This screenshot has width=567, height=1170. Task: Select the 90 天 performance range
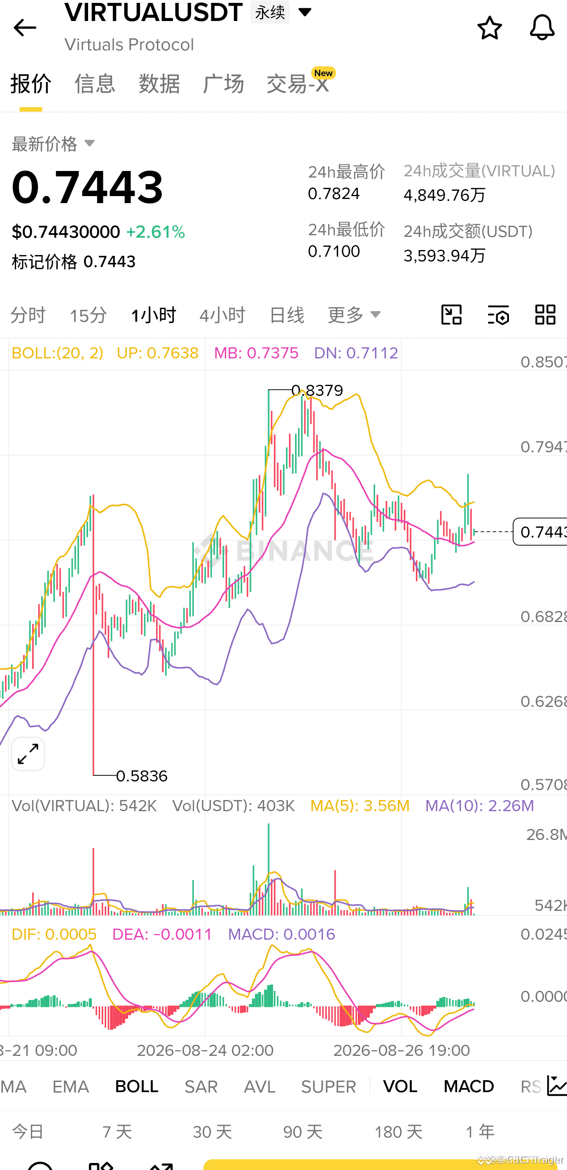coord(303,1131)
